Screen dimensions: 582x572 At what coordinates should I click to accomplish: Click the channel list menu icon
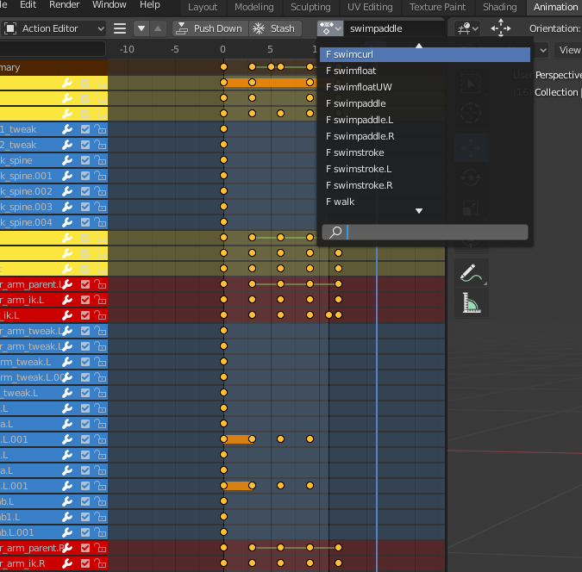pyautogui.click(x=120, y=28)
